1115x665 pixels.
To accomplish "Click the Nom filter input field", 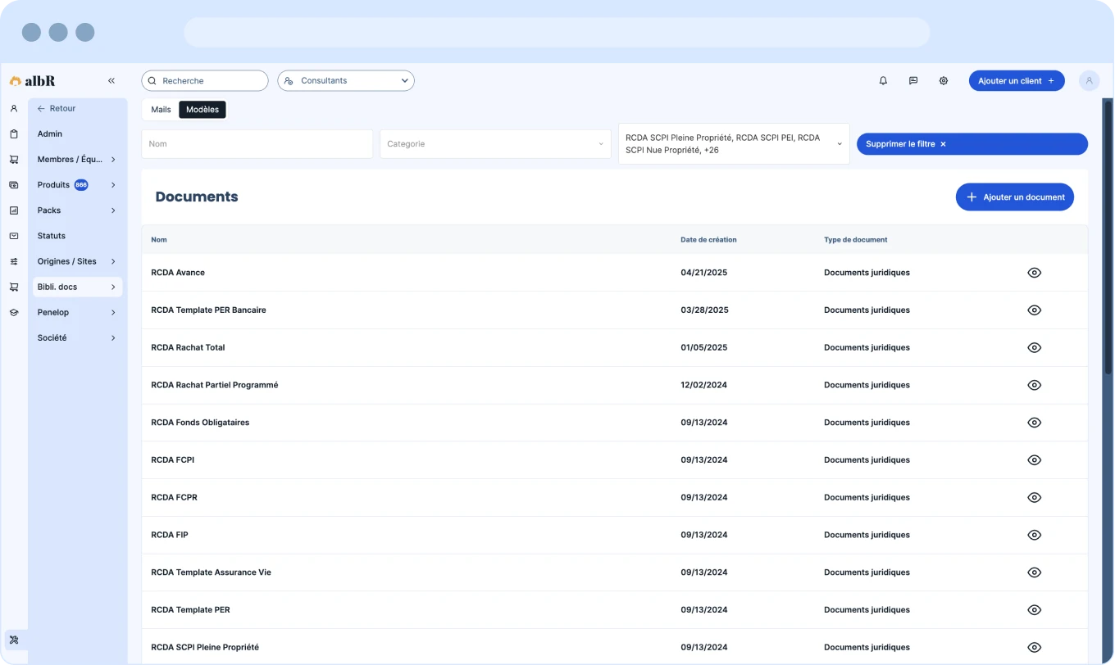I will coord(257,144).
